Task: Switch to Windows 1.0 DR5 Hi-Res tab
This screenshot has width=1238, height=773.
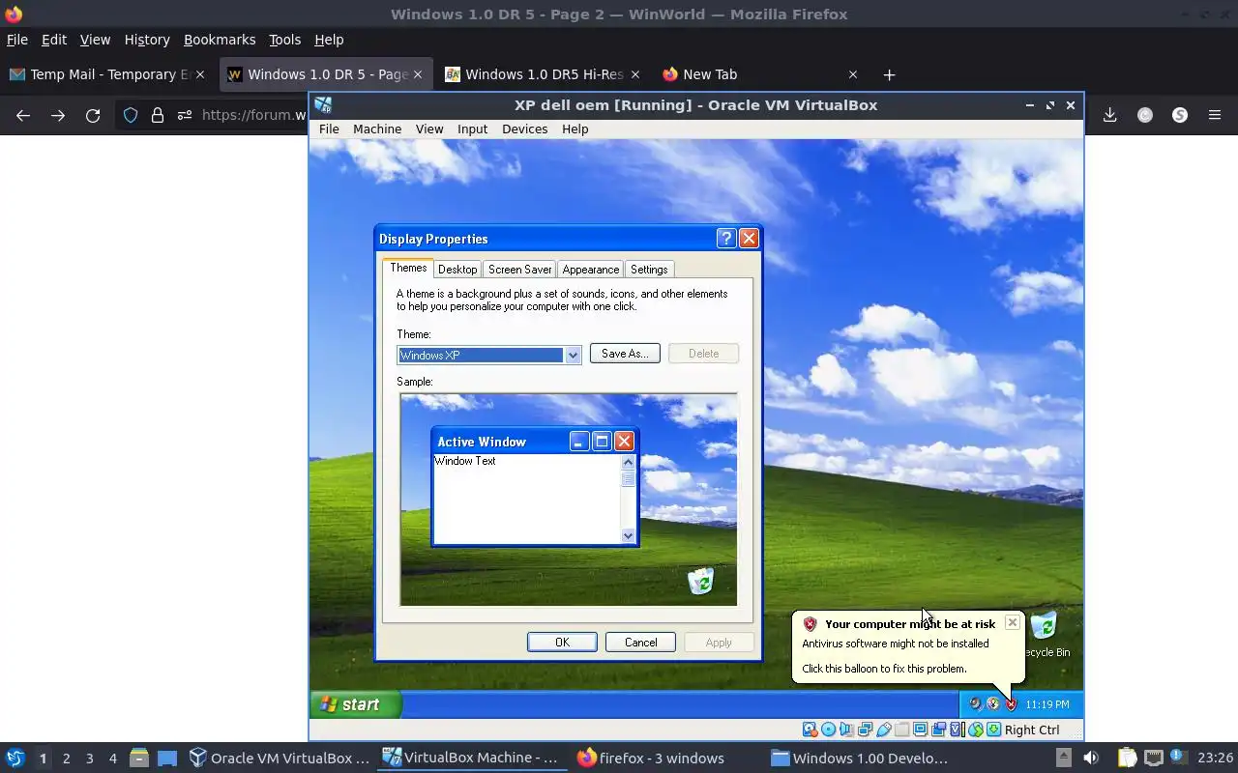Action: pos(543,74)
